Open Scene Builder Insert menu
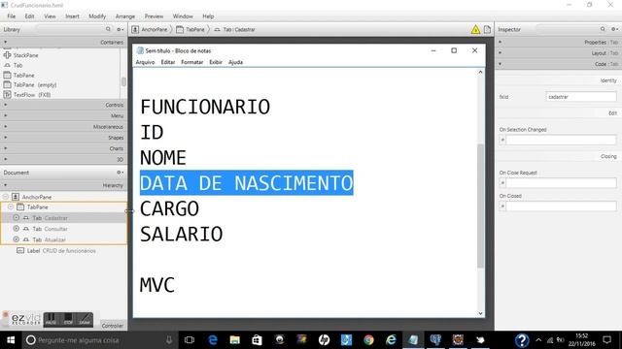622x349 pixels. 72,16
